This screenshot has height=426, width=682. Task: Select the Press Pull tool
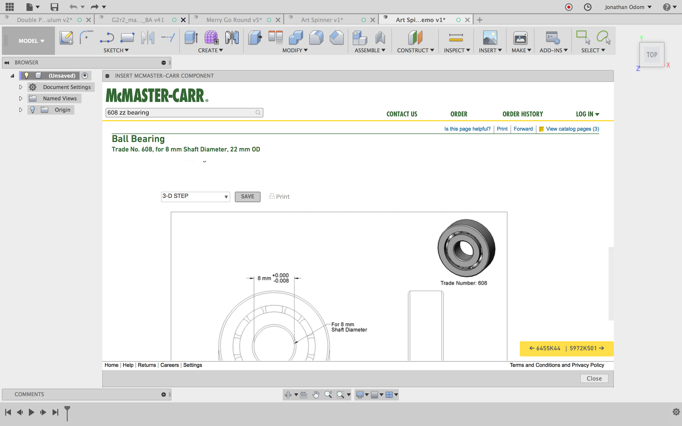tap(255, 38)
